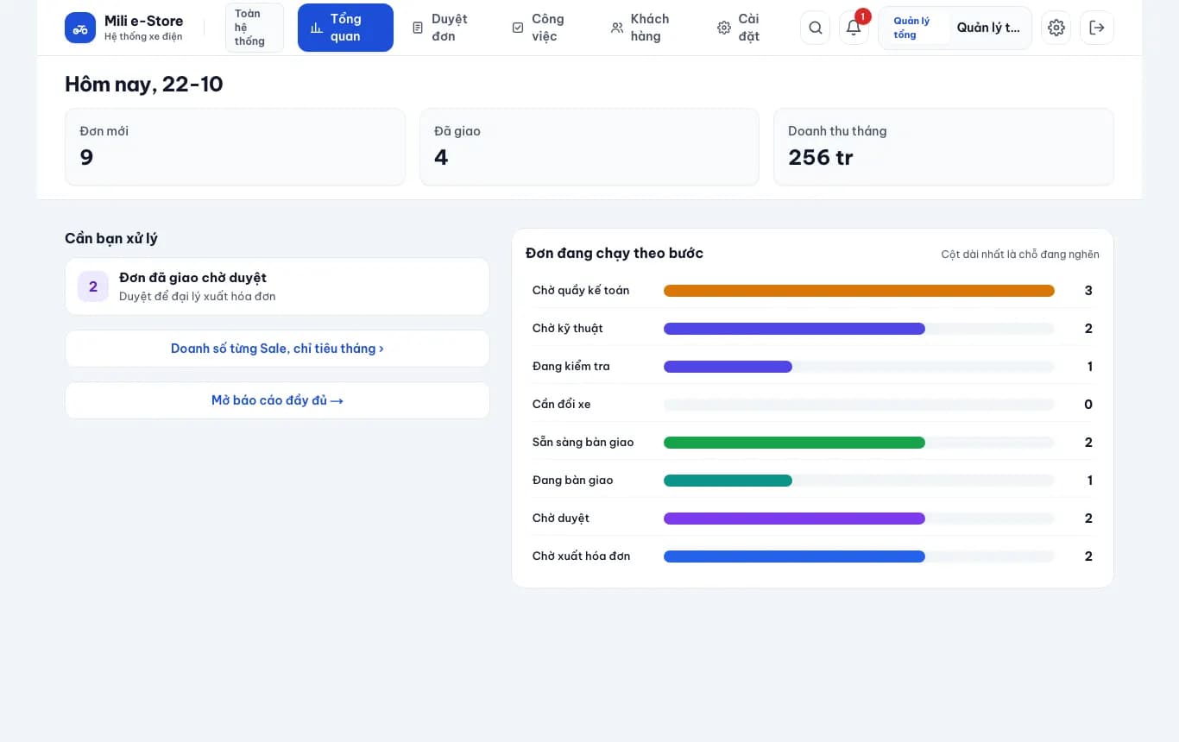1179x742 pixels.
Task: Navigate to the "Khách hàng" tab
Action: (640, 28)
